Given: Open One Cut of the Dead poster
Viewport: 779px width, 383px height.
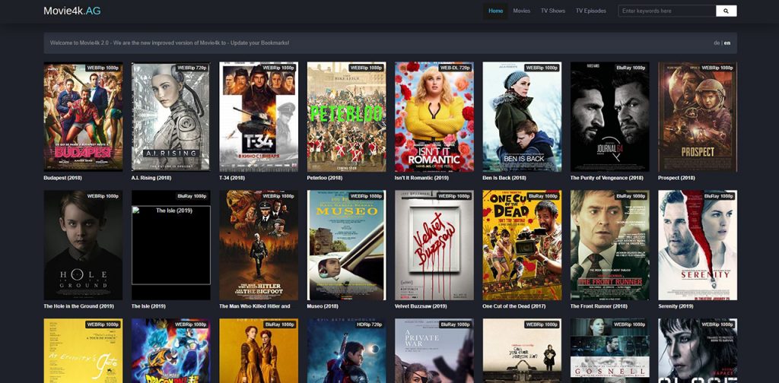Looking at the screenshot, I should 522,245.
